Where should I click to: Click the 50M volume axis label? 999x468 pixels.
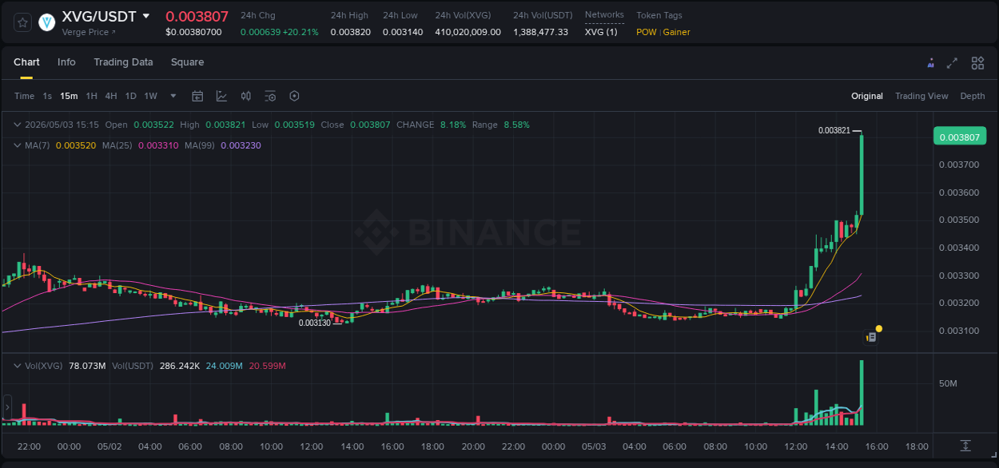click(x=948, y=383)
